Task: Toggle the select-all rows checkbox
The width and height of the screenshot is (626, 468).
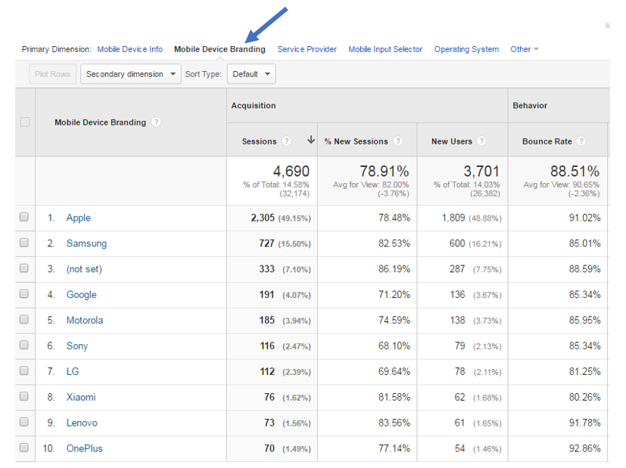Action: (25, 122)
